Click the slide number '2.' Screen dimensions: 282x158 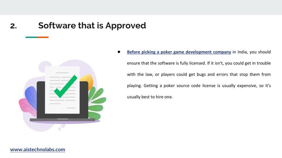(x=13, y=26)
